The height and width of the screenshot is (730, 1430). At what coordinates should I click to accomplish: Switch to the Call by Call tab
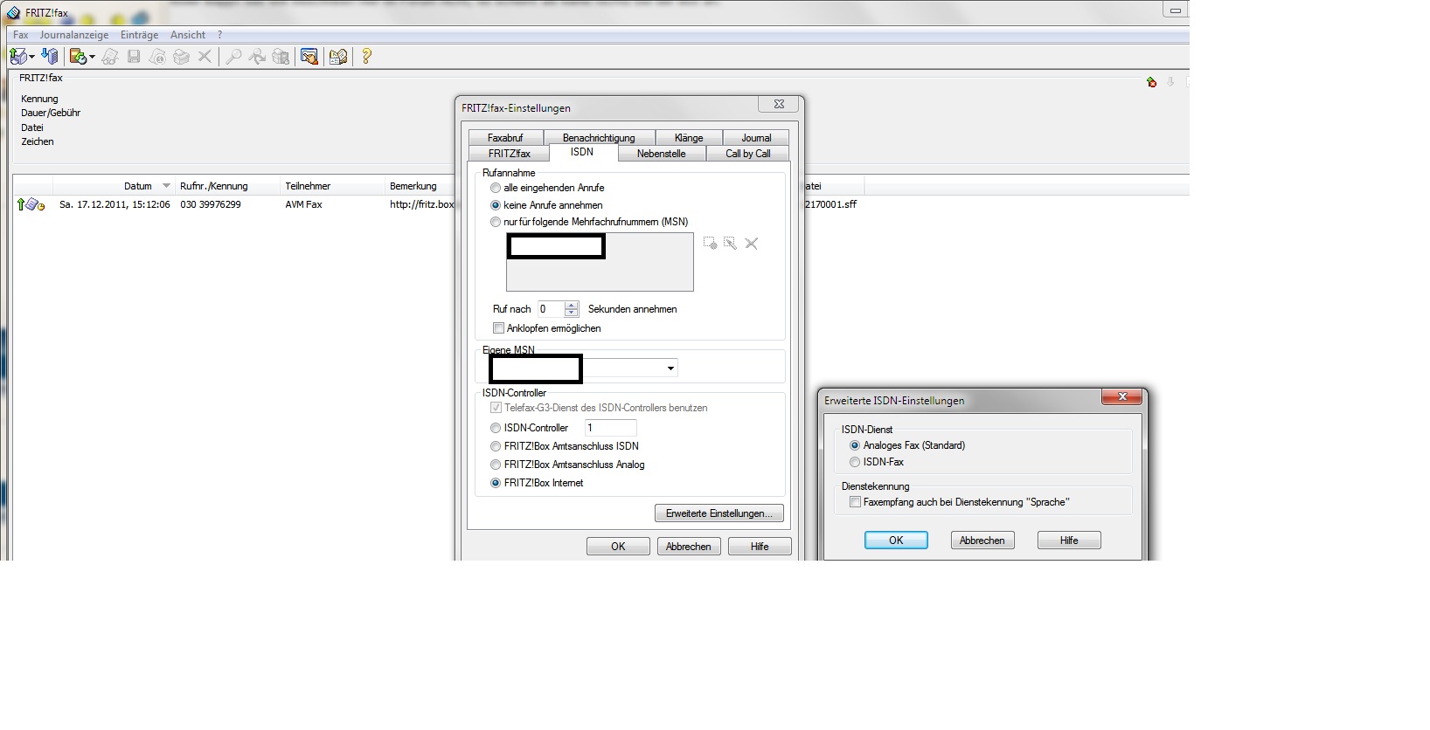748,154
